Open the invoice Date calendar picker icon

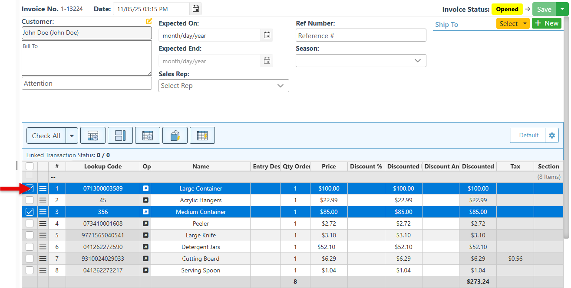196,9
